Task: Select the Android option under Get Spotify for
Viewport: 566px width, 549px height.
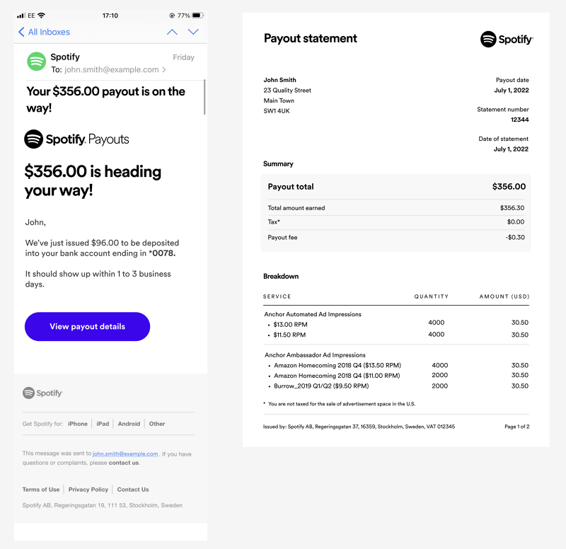Action: (x=129, y=424)
